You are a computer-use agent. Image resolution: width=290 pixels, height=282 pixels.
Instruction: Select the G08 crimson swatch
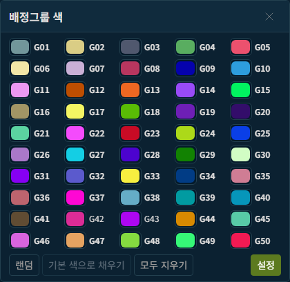pyautogui.click(x=130, y=68)
